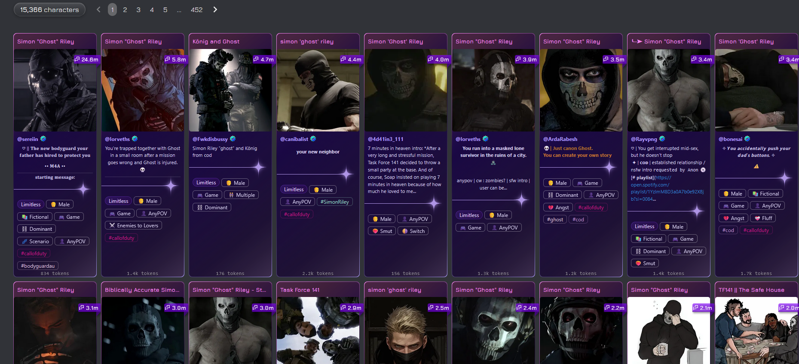Viewport: 799px width, 364px height.
Task: Open the Biblically Accurate Simo... card title
Action: (142, 290)
